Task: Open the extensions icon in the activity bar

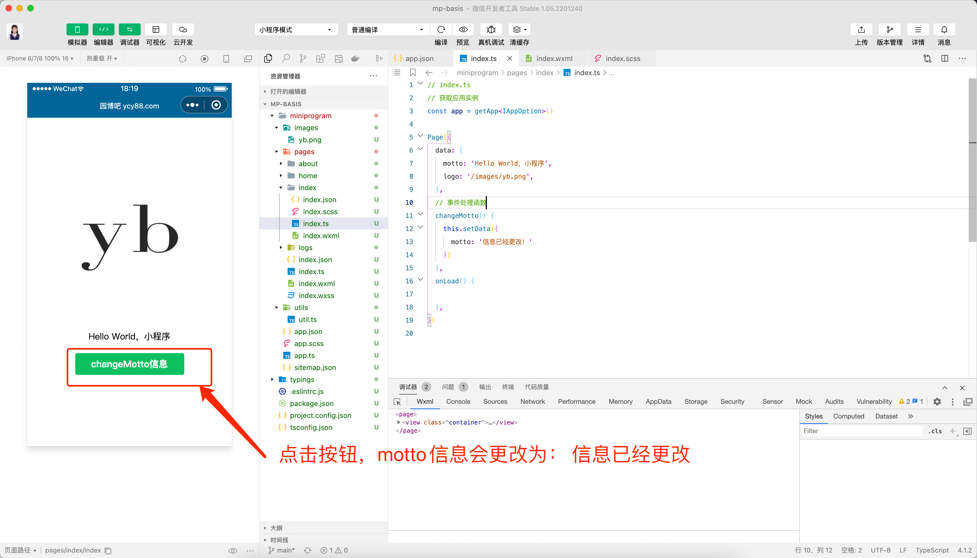Action: coord(321,58)
